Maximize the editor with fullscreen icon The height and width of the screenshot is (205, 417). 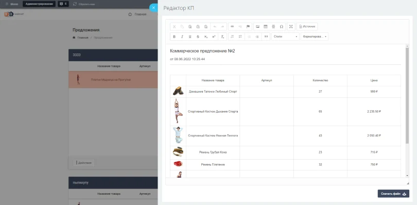click(291, 27)
